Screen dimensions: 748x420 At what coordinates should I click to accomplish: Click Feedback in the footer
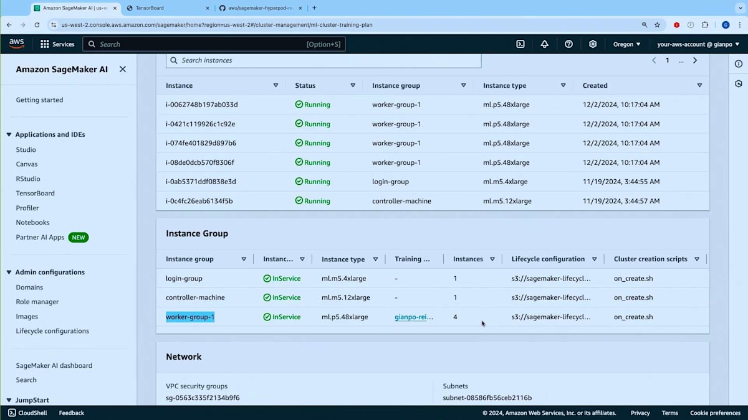pyautogui.click(x=72, y=413)
